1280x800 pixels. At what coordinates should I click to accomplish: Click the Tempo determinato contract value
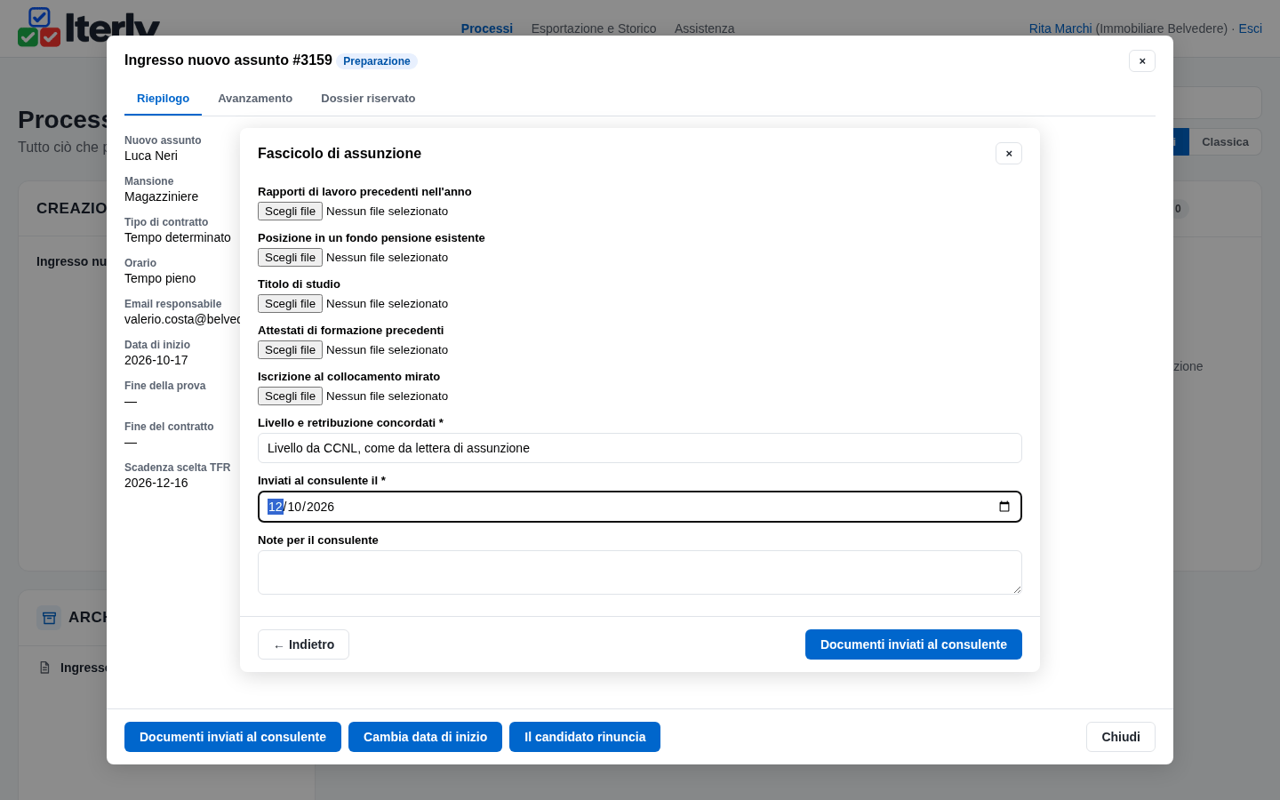pos(178,237)
